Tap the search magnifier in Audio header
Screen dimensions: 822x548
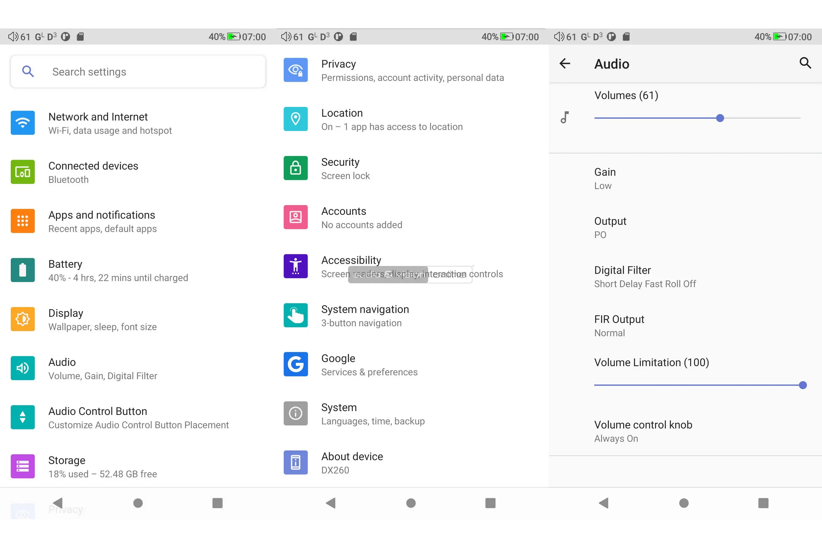tap(805, 63)
